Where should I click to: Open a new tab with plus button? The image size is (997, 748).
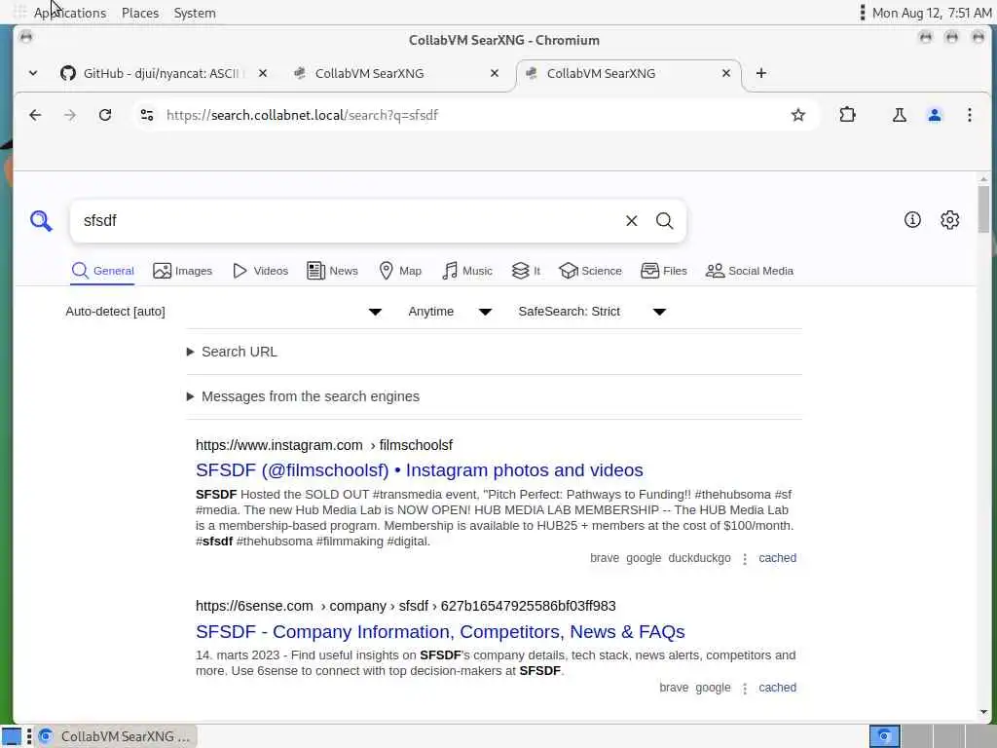coord(761,73)
